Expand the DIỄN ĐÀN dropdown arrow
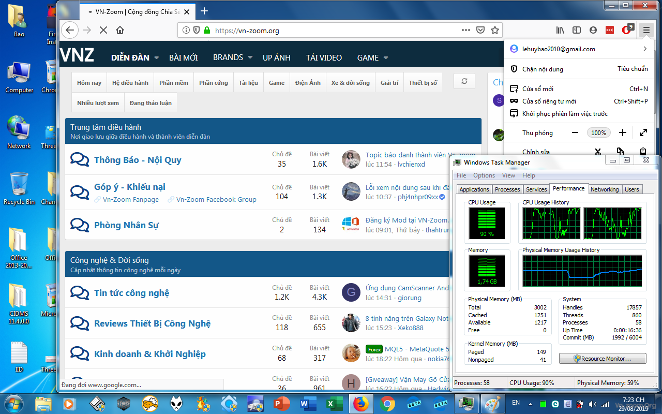This screenshot has height=414, width=662. pos(157,58)
